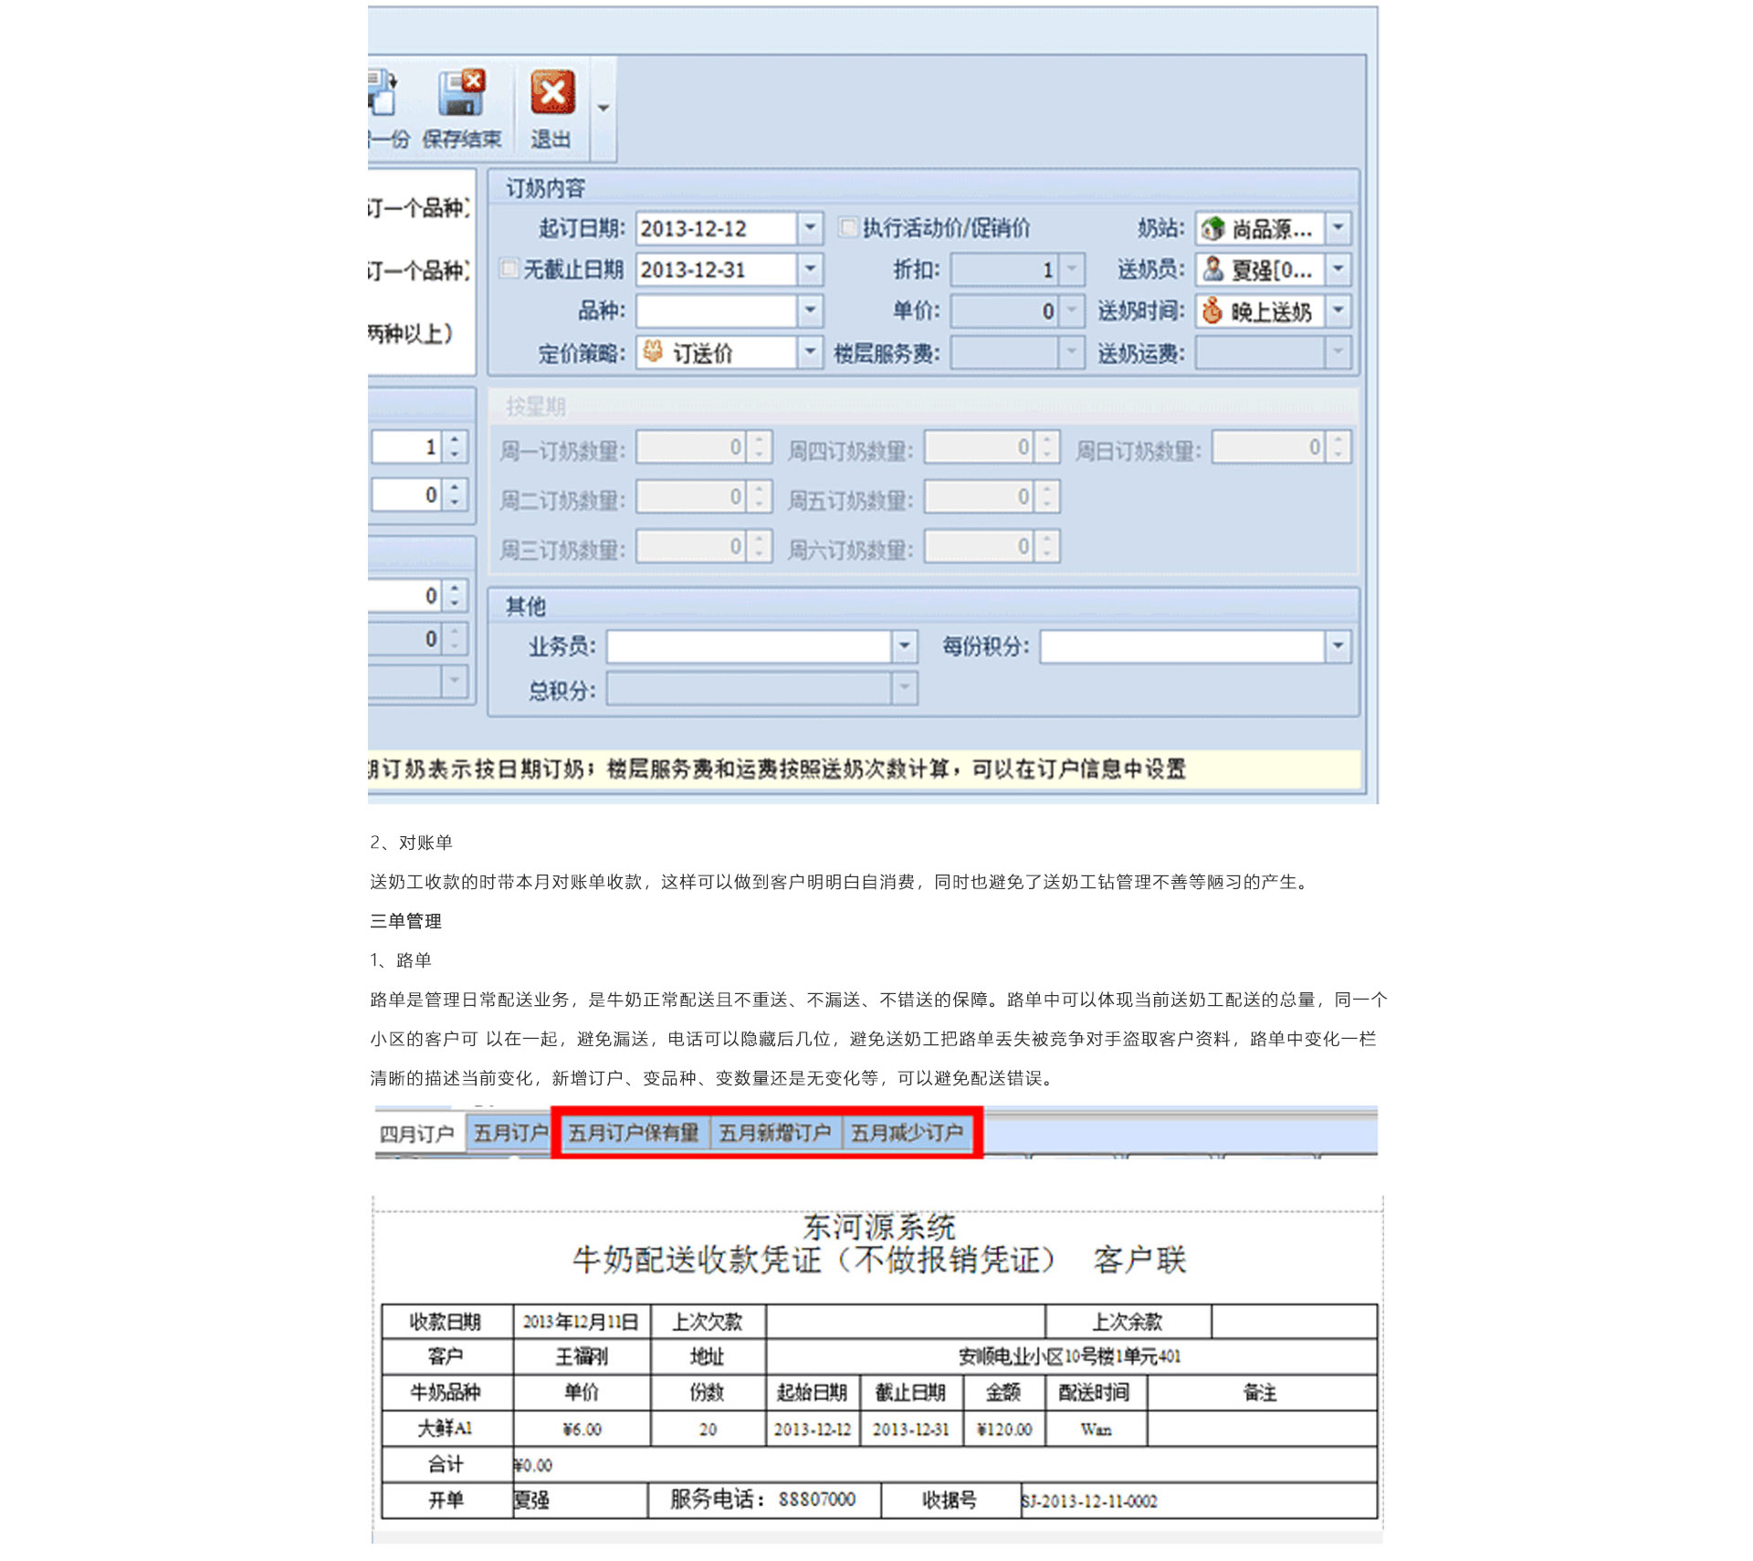This screenshot has height=1561, width=1753.
Task: Open the 起订日期 date dropdown
Action: pyautogui.click(x=810, y=227)
